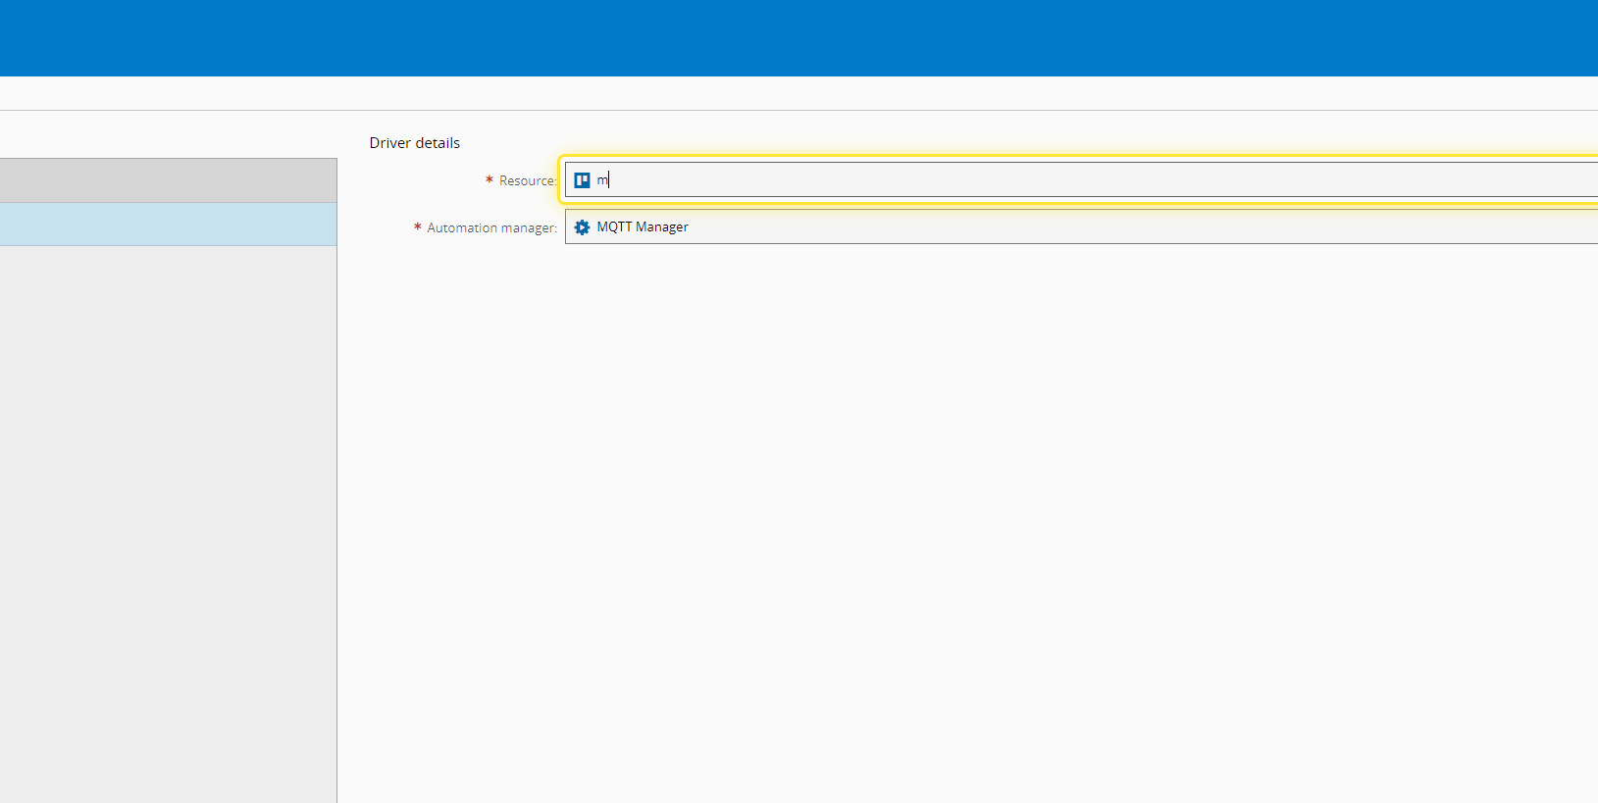This screenshot has height=803, width=1598.
Task: Select the highlighted blue row in left panel
Action: point(168,225)
